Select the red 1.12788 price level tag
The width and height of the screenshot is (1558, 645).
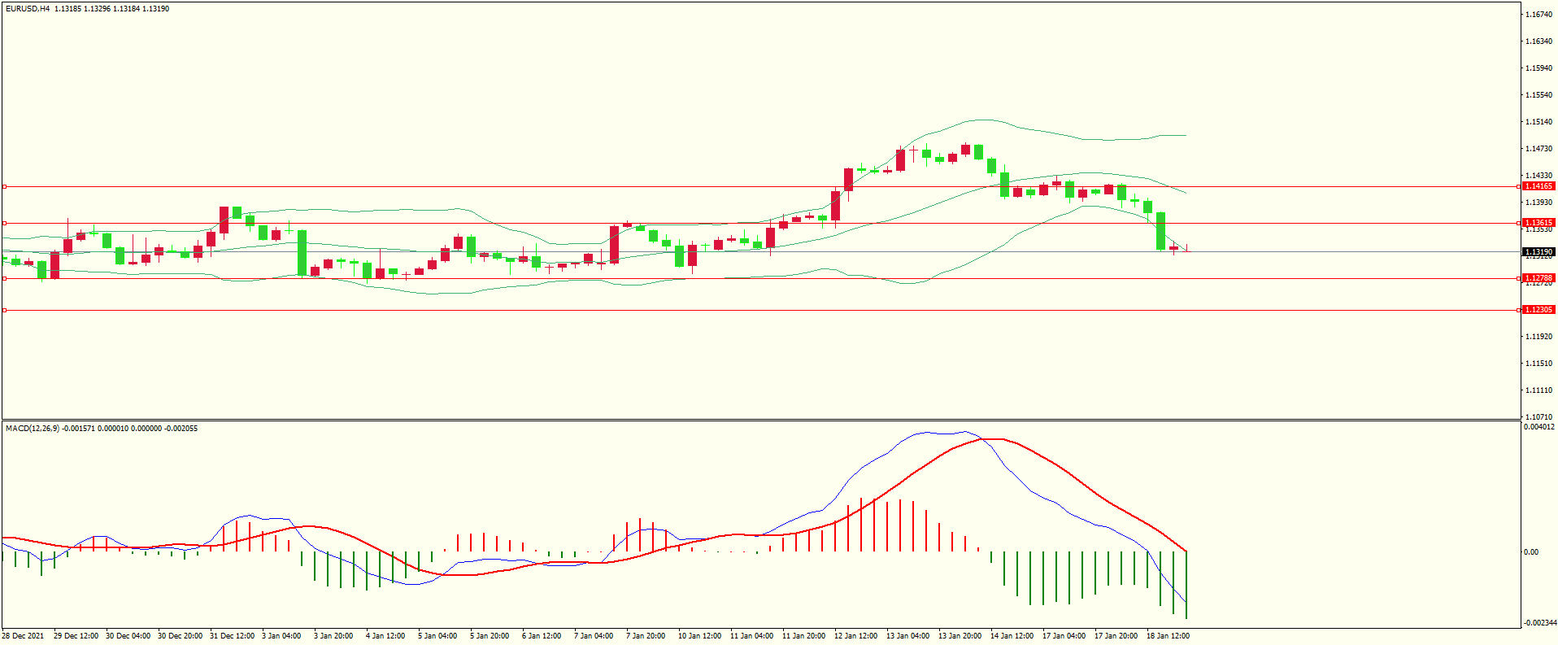point(1538,278)
